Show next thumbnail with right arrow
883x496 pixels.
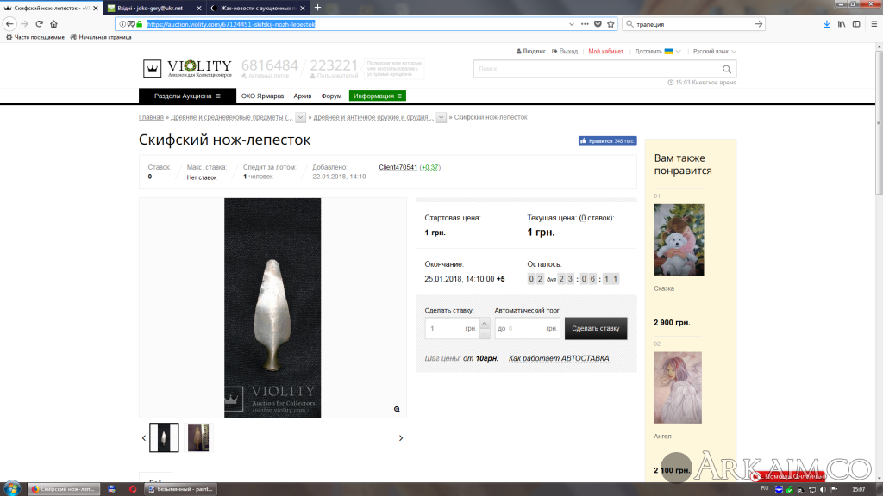coord(401,438)
